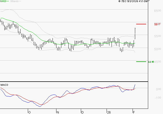Click the 5500 price axis label
The height and width of the screenshot is (114, 163).
click(157, 36)
